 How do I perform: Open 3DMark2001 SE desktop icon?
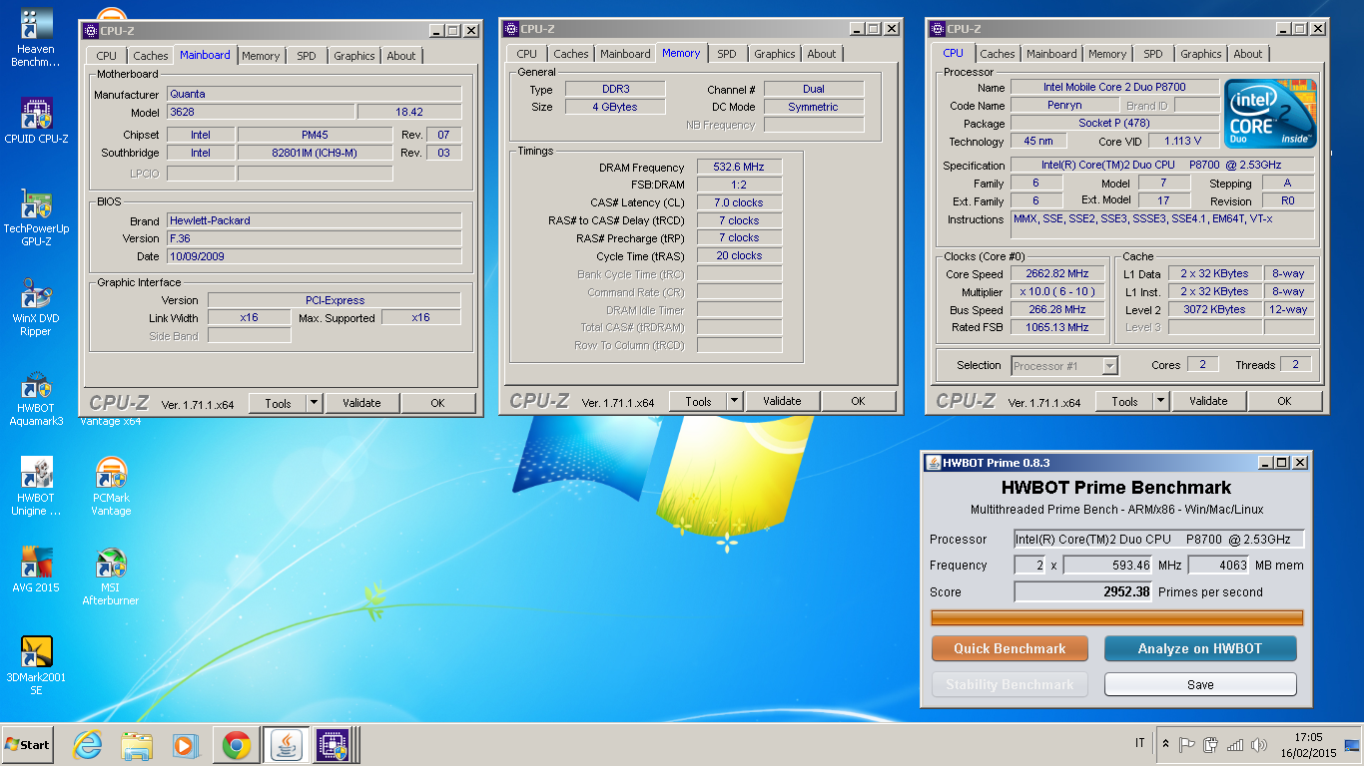[36, 666]
